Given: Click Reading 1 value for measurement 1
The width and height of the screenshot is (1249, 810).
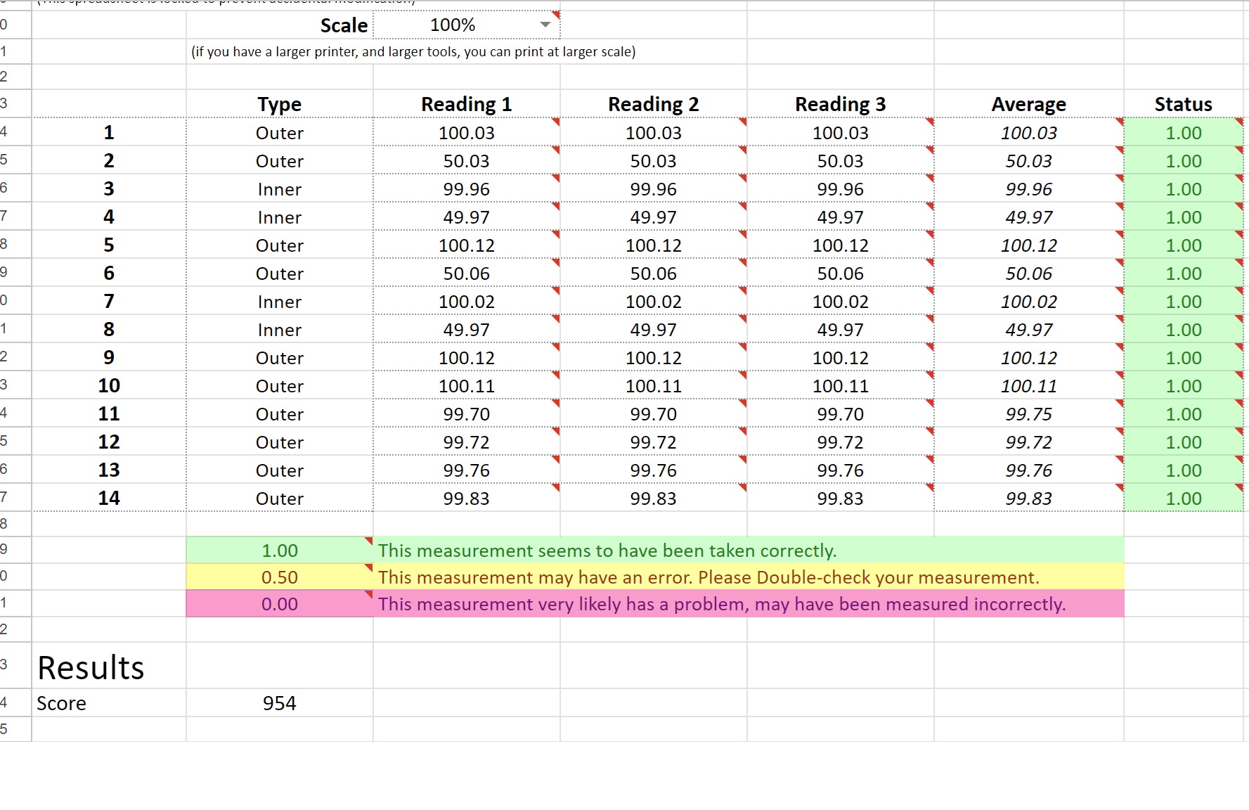Looking at the screenshot, I should 466,132.
